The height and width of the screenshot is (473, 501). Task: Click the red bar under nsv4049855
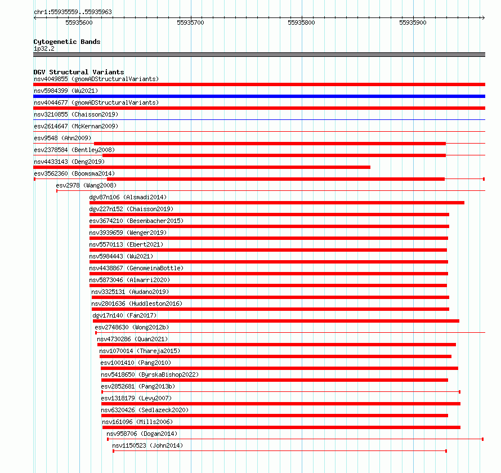tap(259, 84)
